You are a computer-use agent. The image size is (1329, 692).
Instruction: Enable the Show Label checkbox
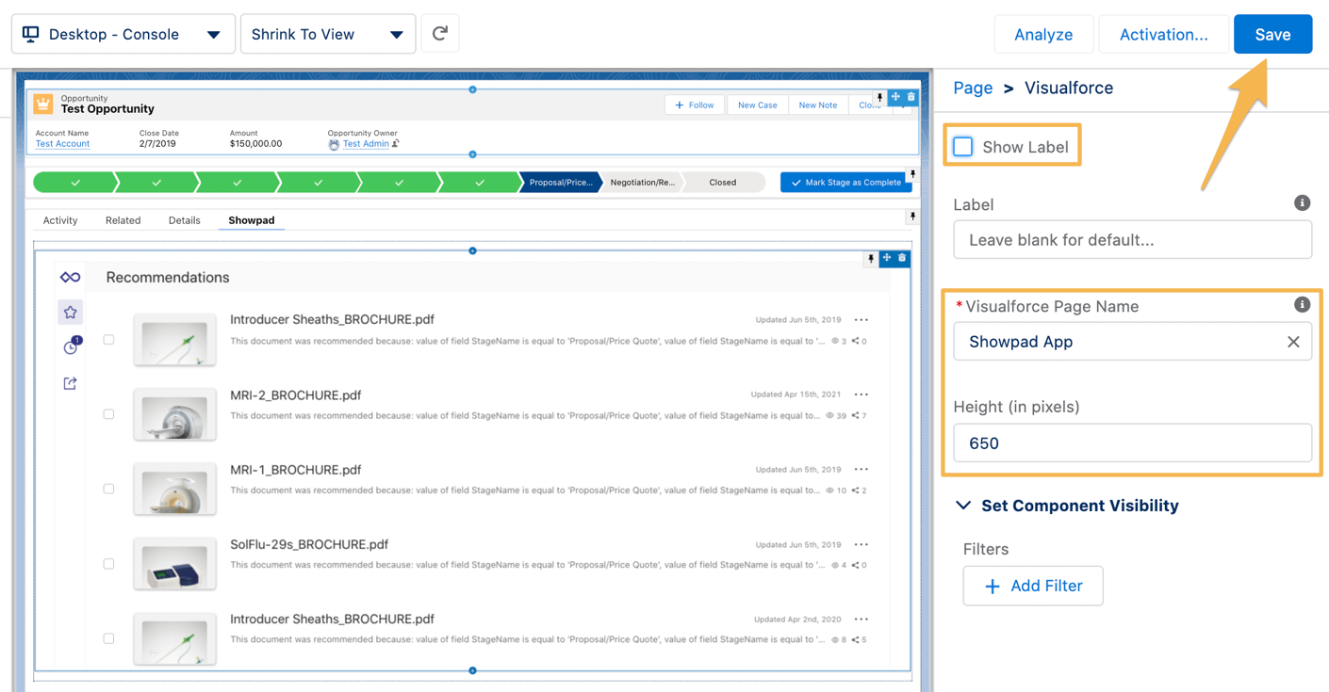coord(963,147)
